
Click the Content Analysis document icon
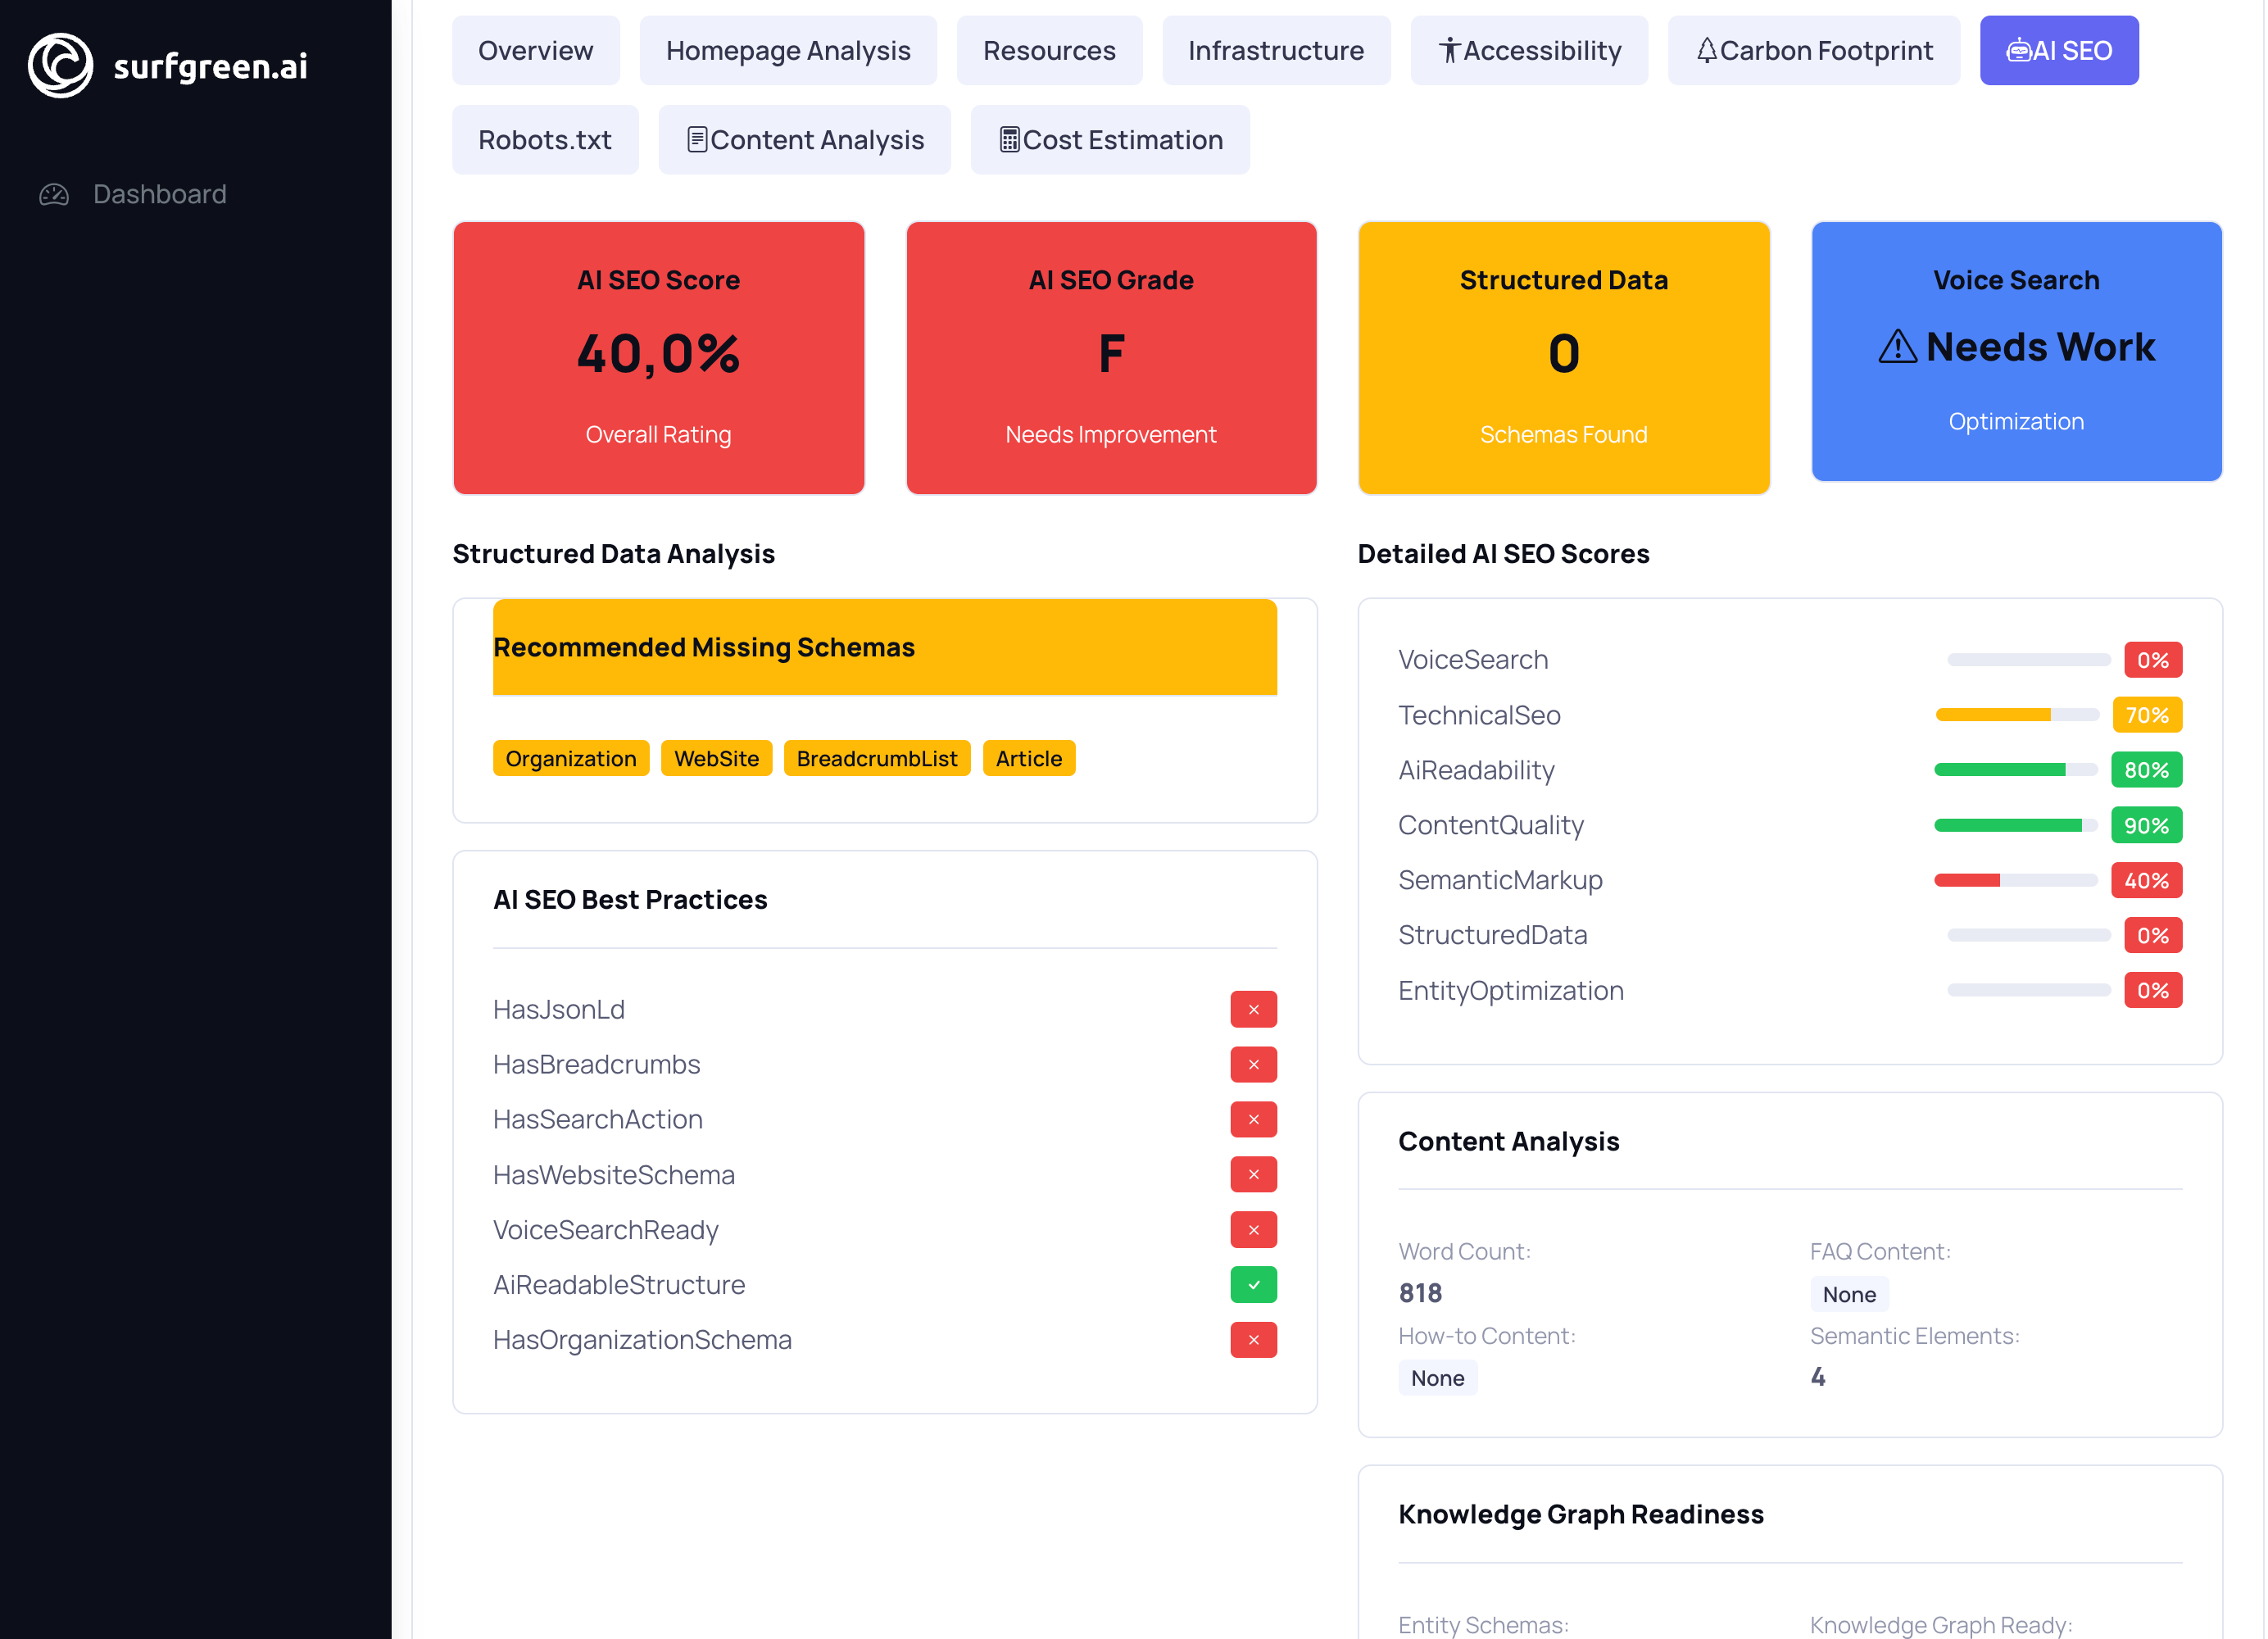[697, 140]
